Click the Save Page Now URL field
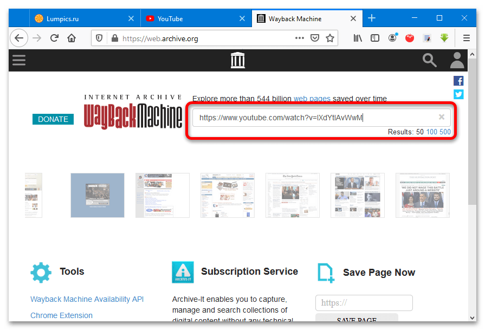The width and height of the screenshot is (485, 330). [364, 303]
